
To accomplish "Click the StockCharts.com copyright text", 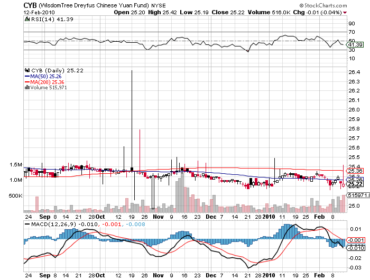I will (x=323, y=5).
